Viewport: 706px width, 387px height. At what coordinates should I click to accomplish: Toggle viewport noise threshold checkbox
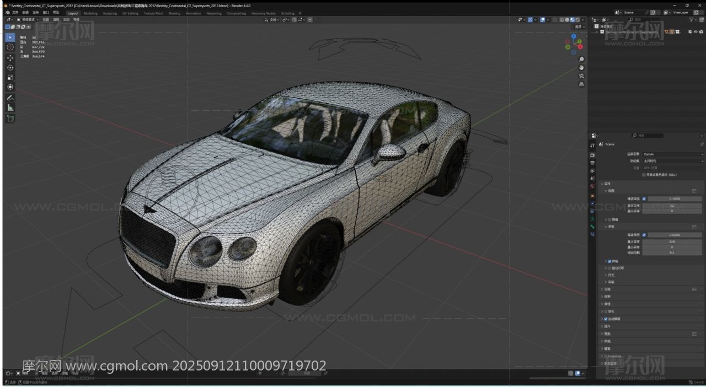point(644,198)
